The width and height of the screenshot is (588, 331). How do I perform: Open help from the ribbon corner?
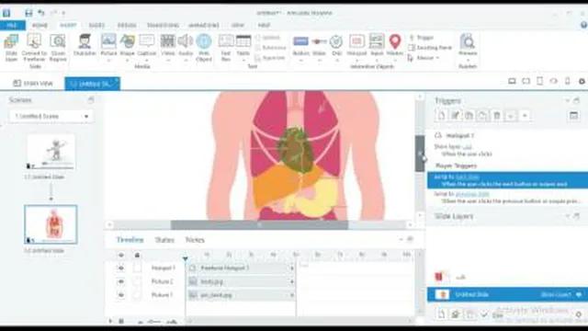coord(583,25)
